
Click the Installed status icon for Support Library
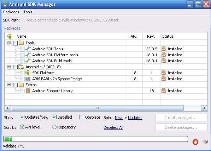164,91
